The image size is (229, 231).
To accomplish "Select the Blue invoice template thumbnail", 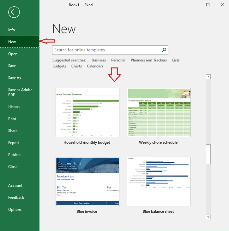I will coord(87,182).
